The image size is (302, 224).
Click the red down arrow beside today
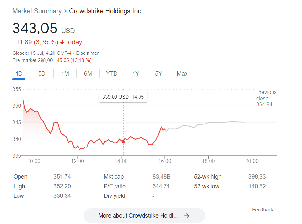click(62, 42)
